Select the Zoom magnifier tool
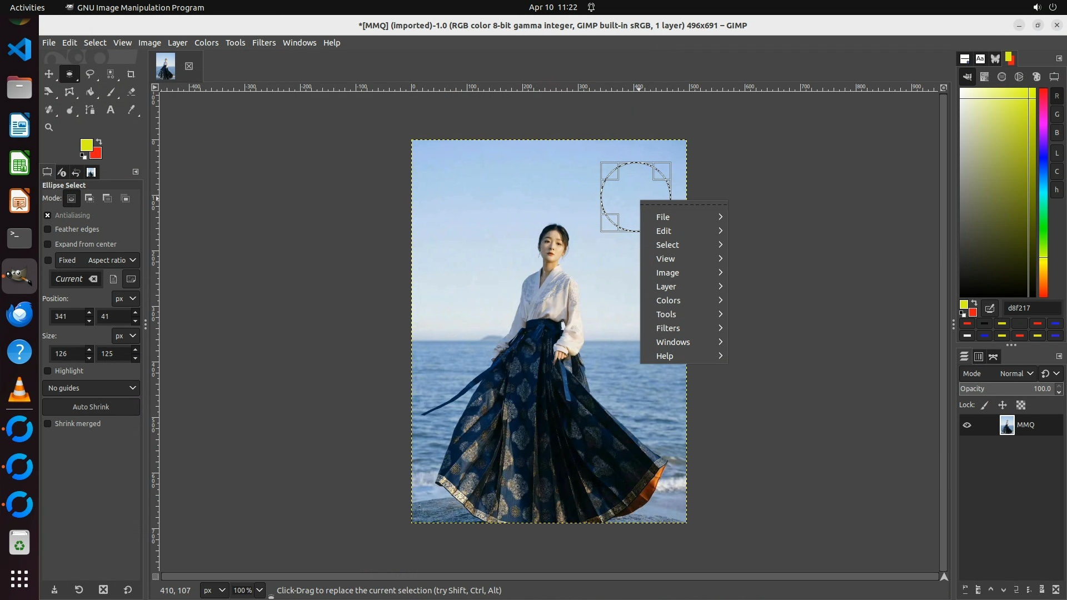 coord(49,127)
